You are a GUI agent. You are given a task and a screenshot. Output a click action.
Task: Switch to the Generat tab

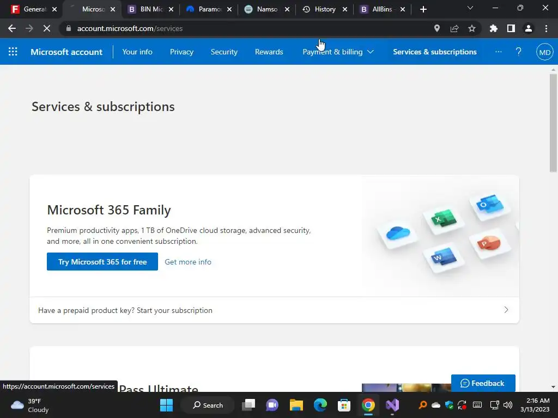click(x=34, y=9)
